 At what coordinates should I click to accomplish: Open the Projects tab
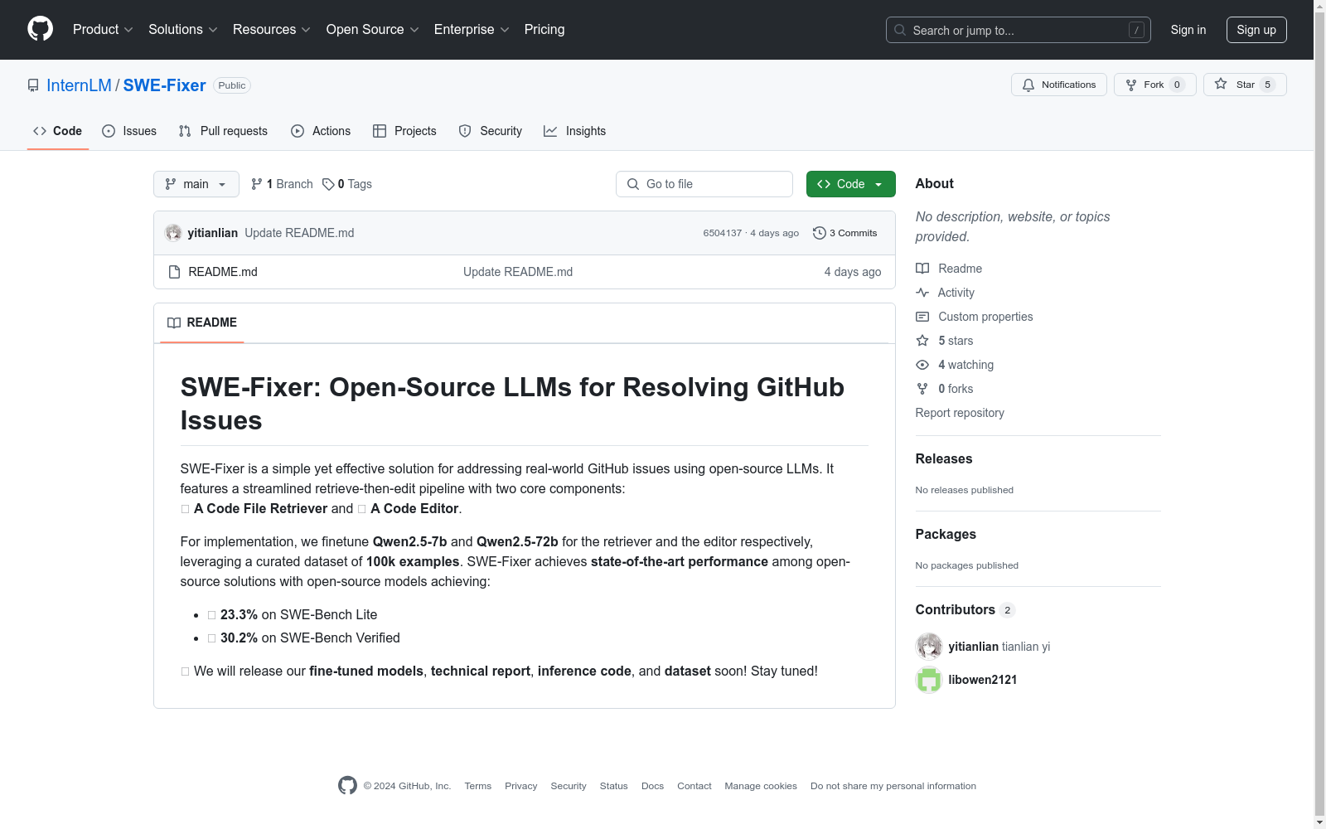pos(404,131)
